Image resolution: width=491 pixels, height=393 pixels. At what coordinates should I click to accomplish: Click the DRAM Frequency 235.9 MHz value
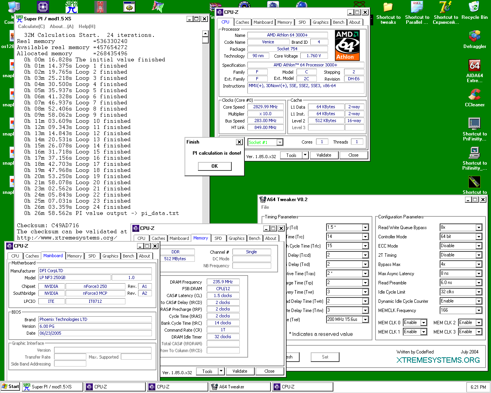tap(223, 282)
